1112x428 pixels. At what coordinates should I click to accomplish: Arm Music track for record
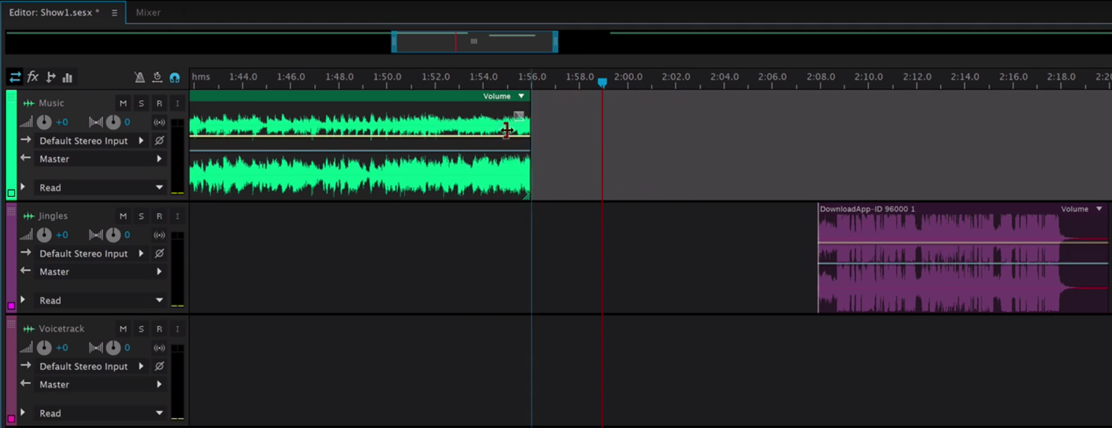pos(159,103)
